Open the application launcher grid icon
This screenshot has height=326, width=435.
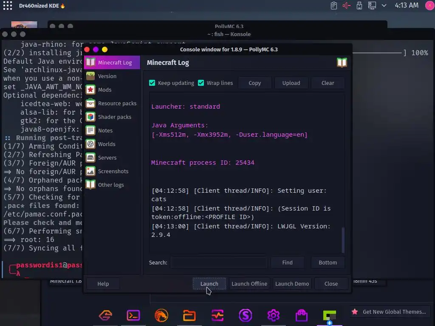coord(8,6)
